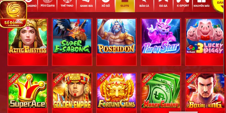The image size is (226, 113).
Task: Click the Số Đỏ casino logo
Action: coord(14,14)
